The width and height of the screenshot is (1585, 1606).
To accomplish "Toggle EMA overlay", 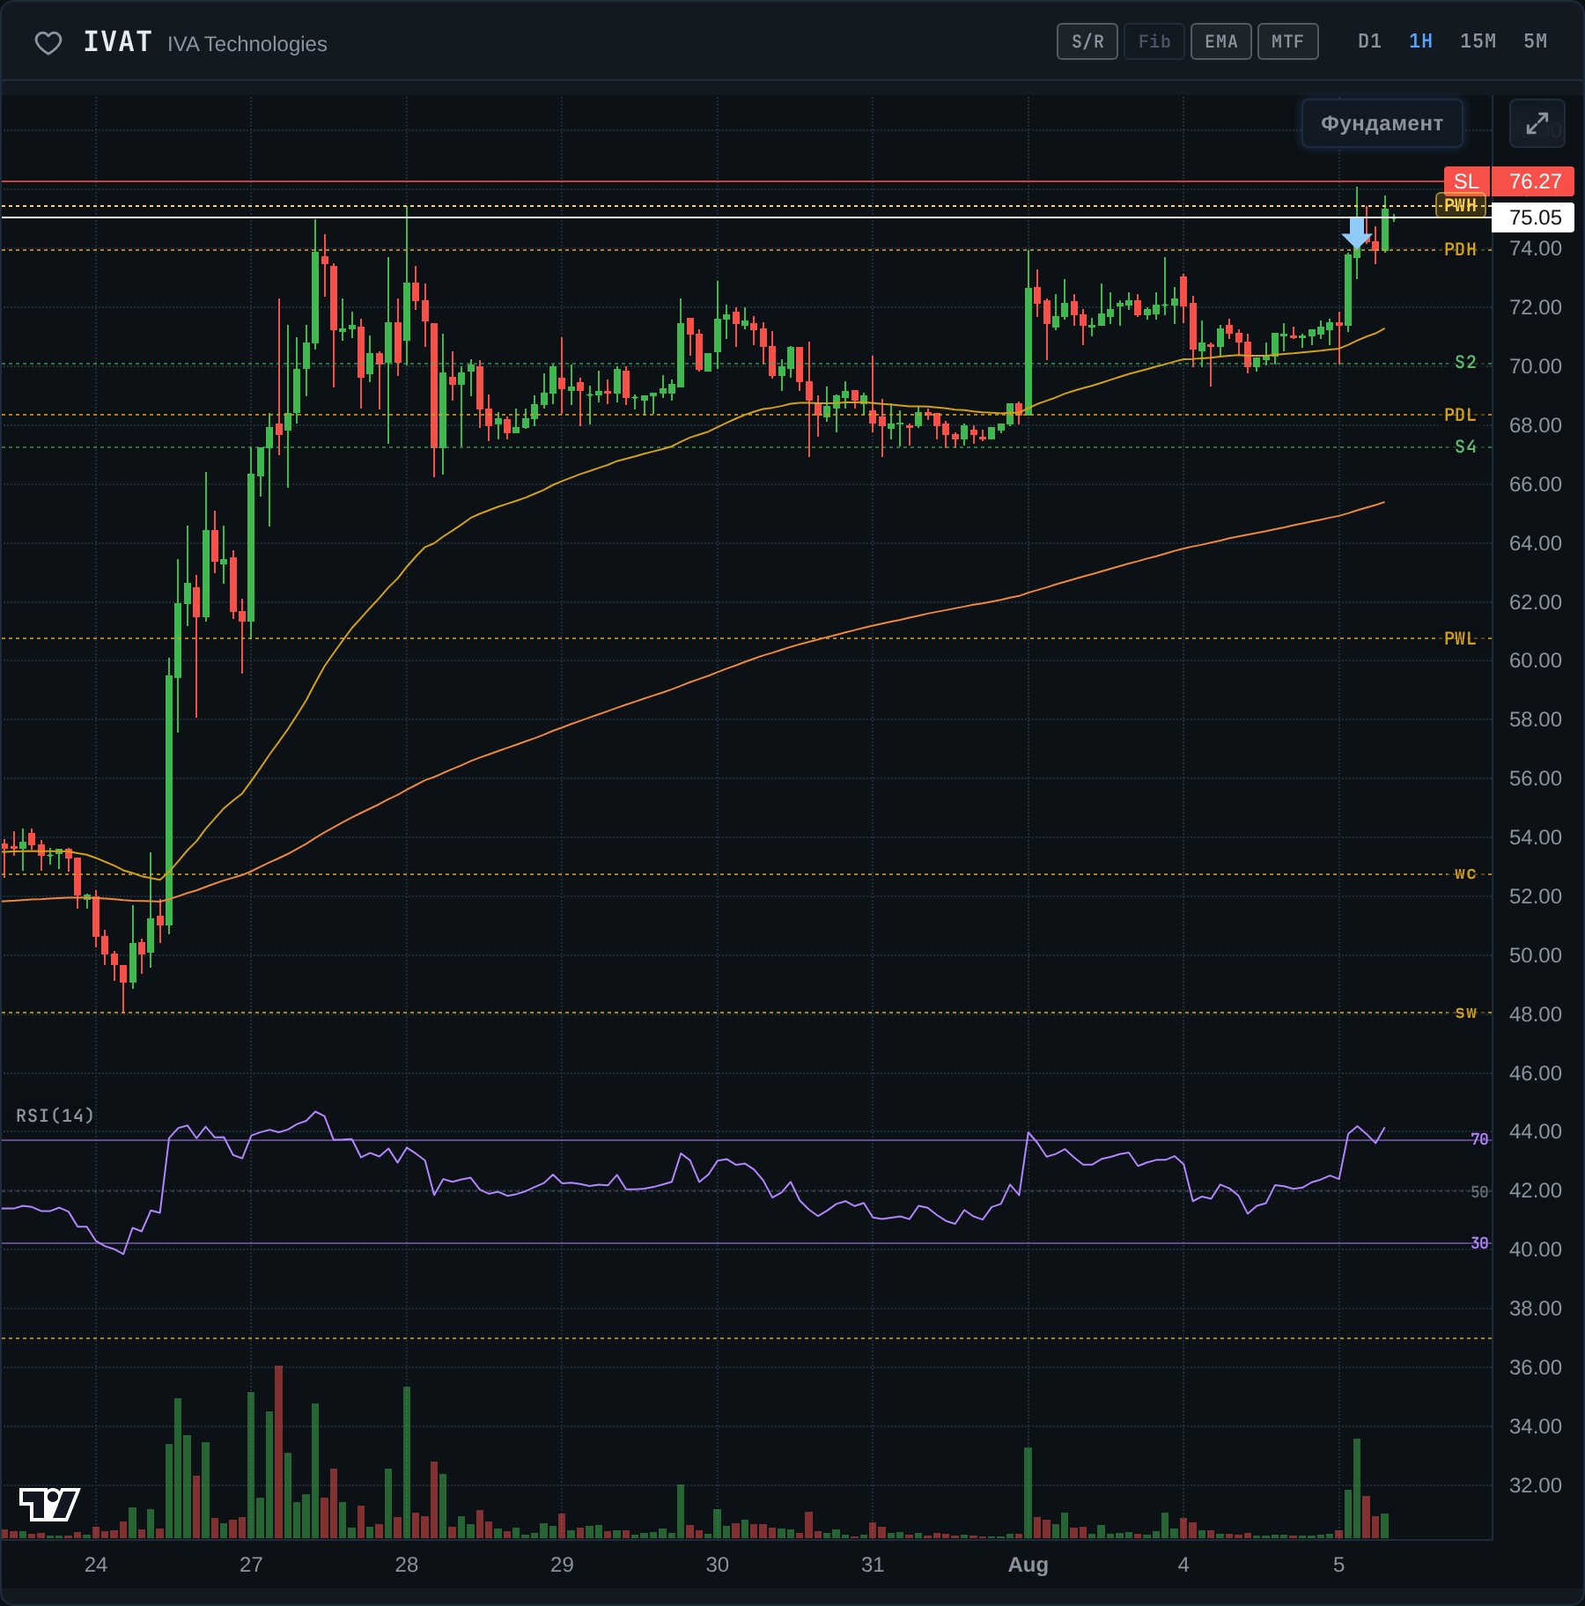I will point(1221,41).
